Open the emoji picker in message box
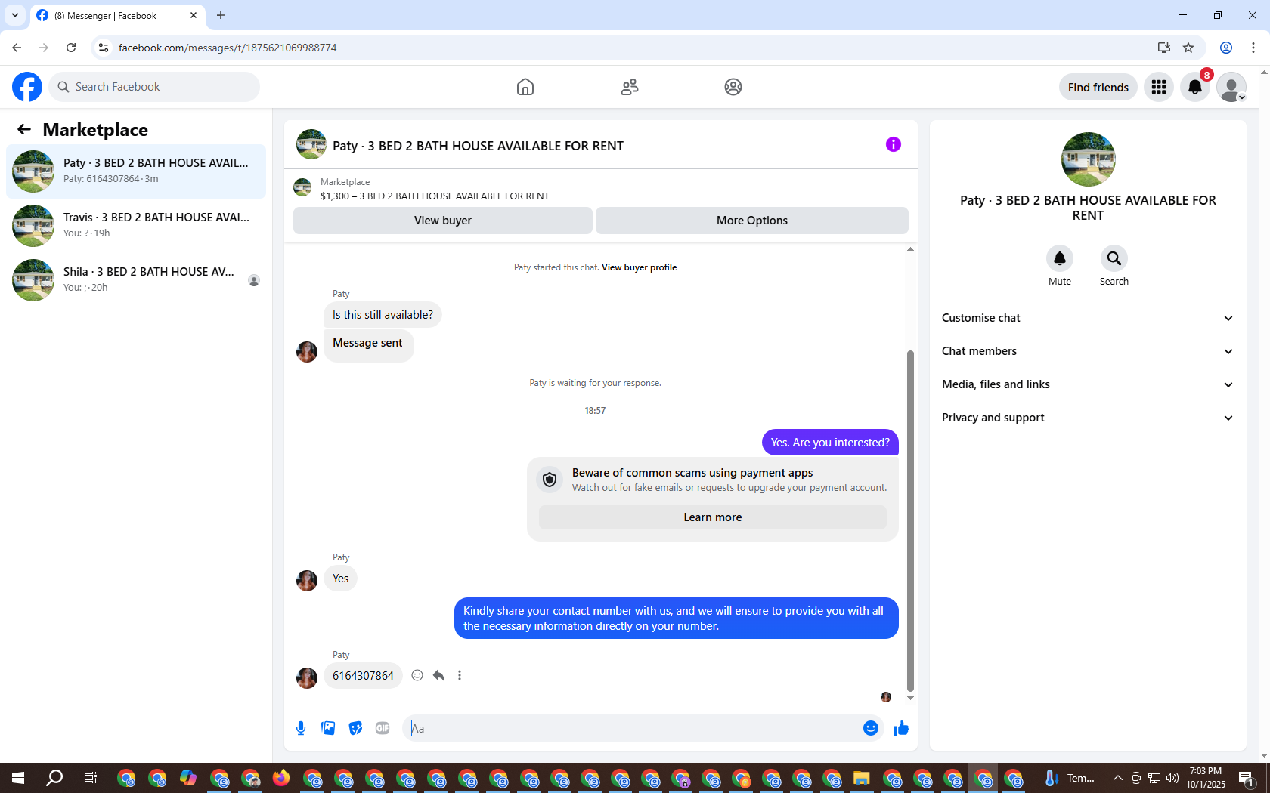This screenshot has width=1270, height=793. (871, 728)
